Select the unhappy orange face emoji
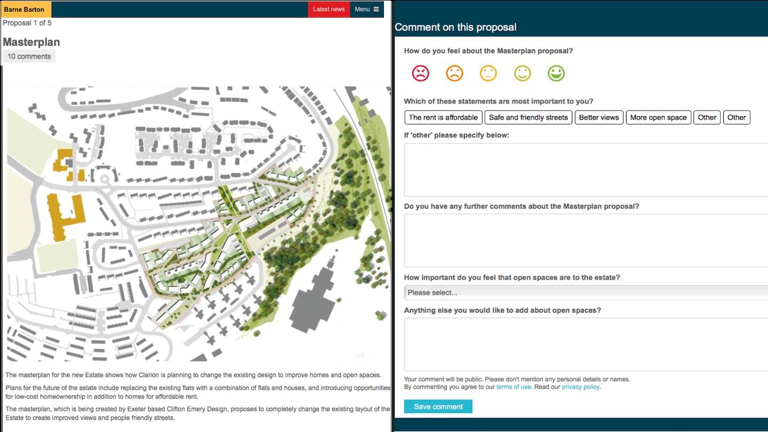This screenshot has width=768, height=432. (454, 74)
